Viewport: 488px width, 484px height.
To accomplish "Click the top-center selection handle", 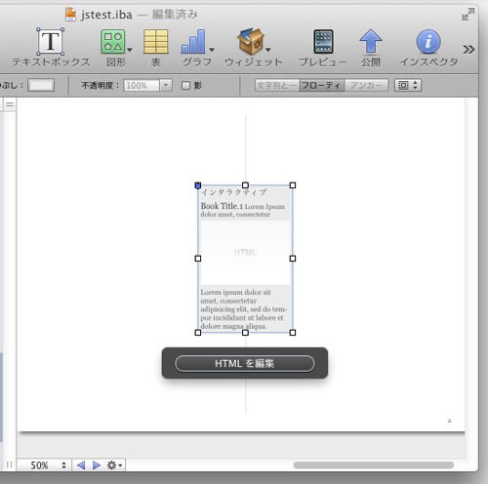I will coord(245,185).
